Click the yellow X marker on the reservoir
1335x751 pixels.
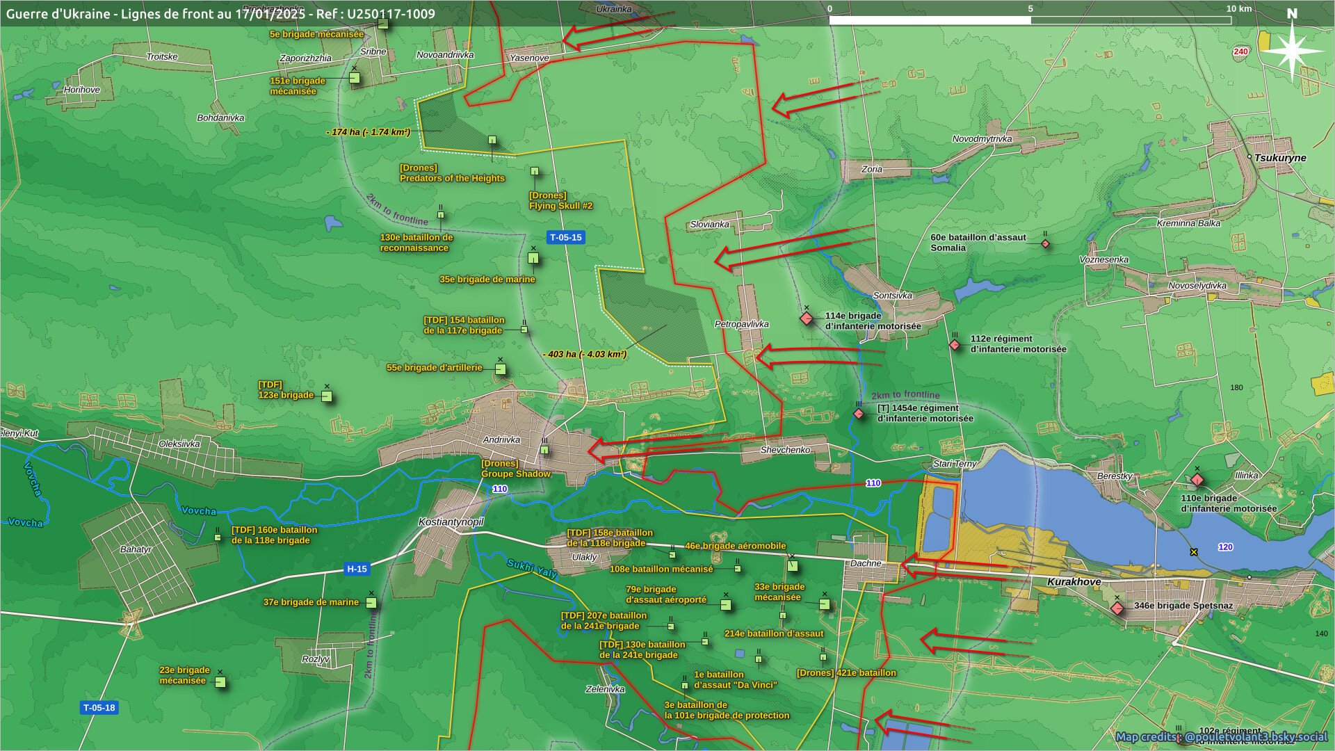1193,552
